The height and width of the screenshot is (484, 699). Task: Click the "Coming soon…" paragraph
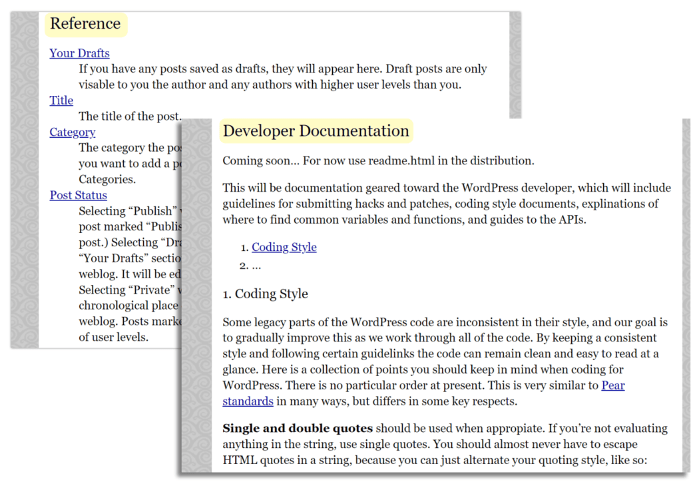(x=377, y=160)
